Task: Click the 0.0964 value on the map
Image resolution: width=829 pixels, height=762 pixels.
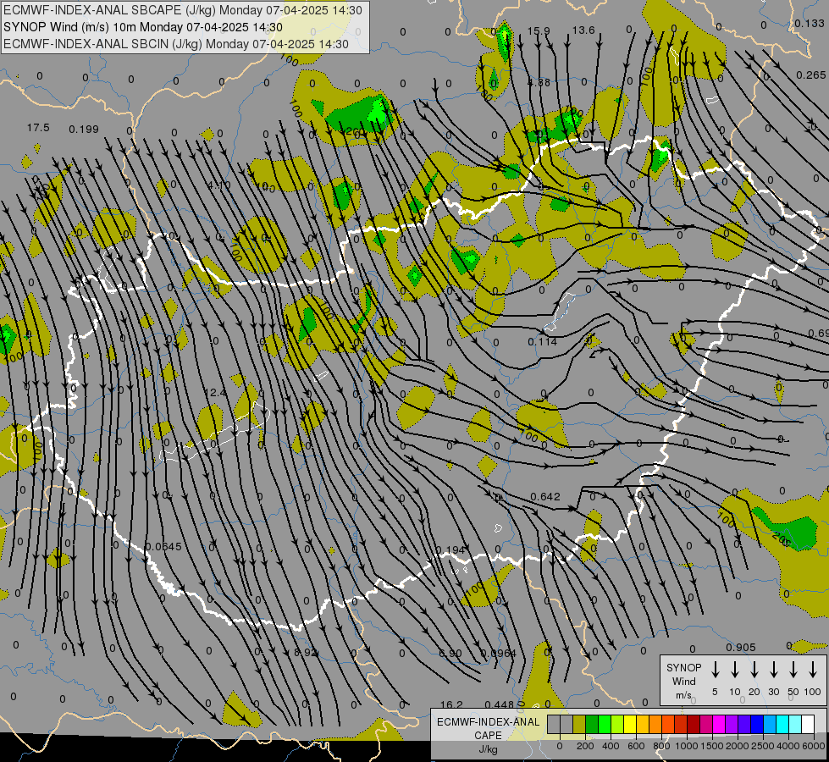Action: coord(499,653)
